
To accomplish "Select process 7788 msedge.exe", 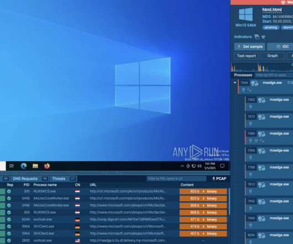I will tap(269, 171).
